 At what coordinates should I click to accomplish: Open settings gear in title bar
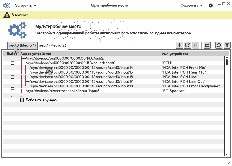pyautogui.click(x=211, y=6)
